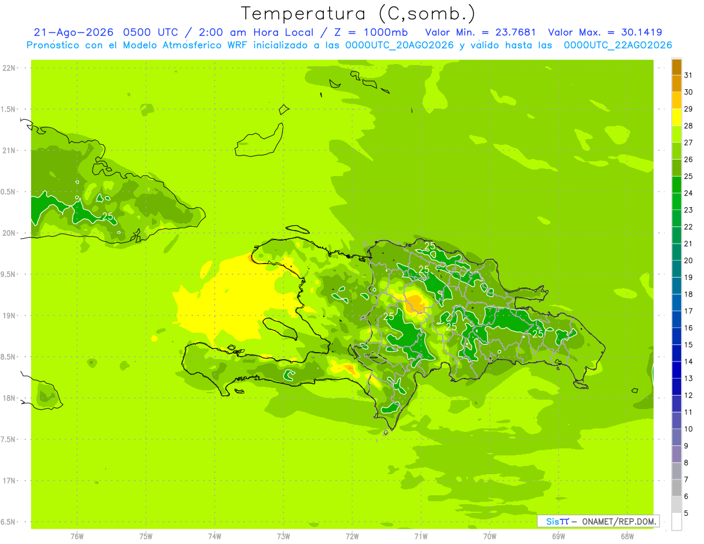
Task: Click the '25' contour label over Cuba
Action: 107,217
